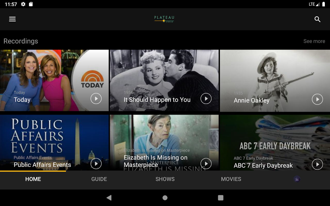330x206 pixels.
Task: Open the profile avatar tab icon
Action: (x=297, y=179)
